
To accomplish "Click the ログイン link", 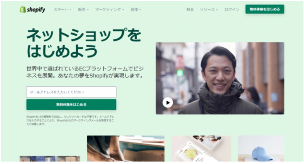I will [232, 9].
